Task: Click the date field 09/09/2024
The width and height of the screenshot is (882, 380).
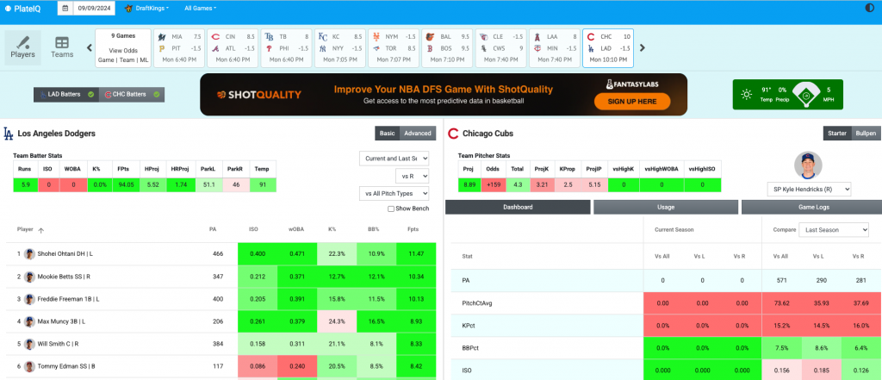Action: [x=95, y=9]
